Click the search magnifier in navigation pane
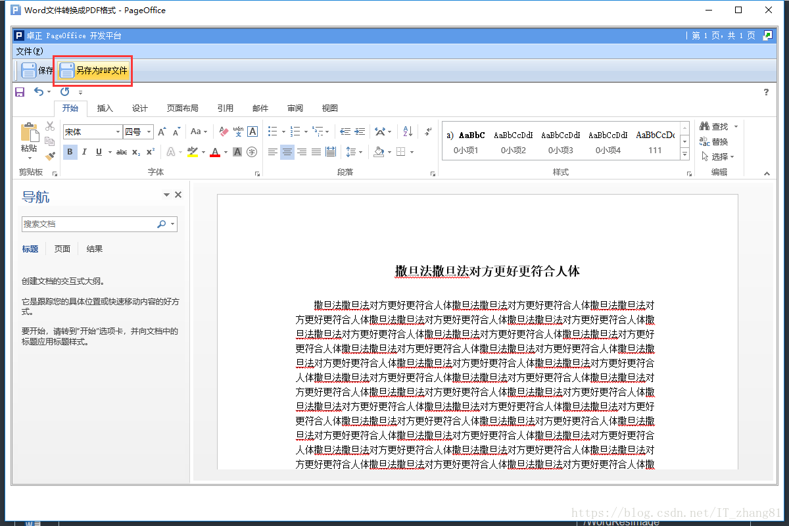Image resolution: width=789 pixels, height=526 pixels. pyautogui.click(x=162, y=224)
